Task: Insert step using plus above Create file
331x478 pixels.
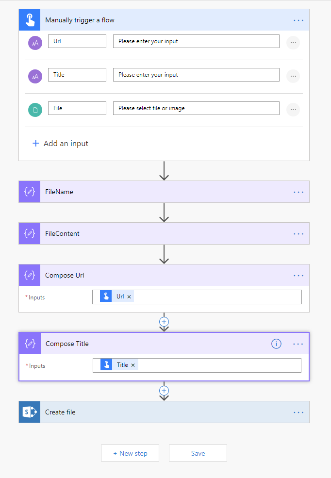Action: [164, 390]
